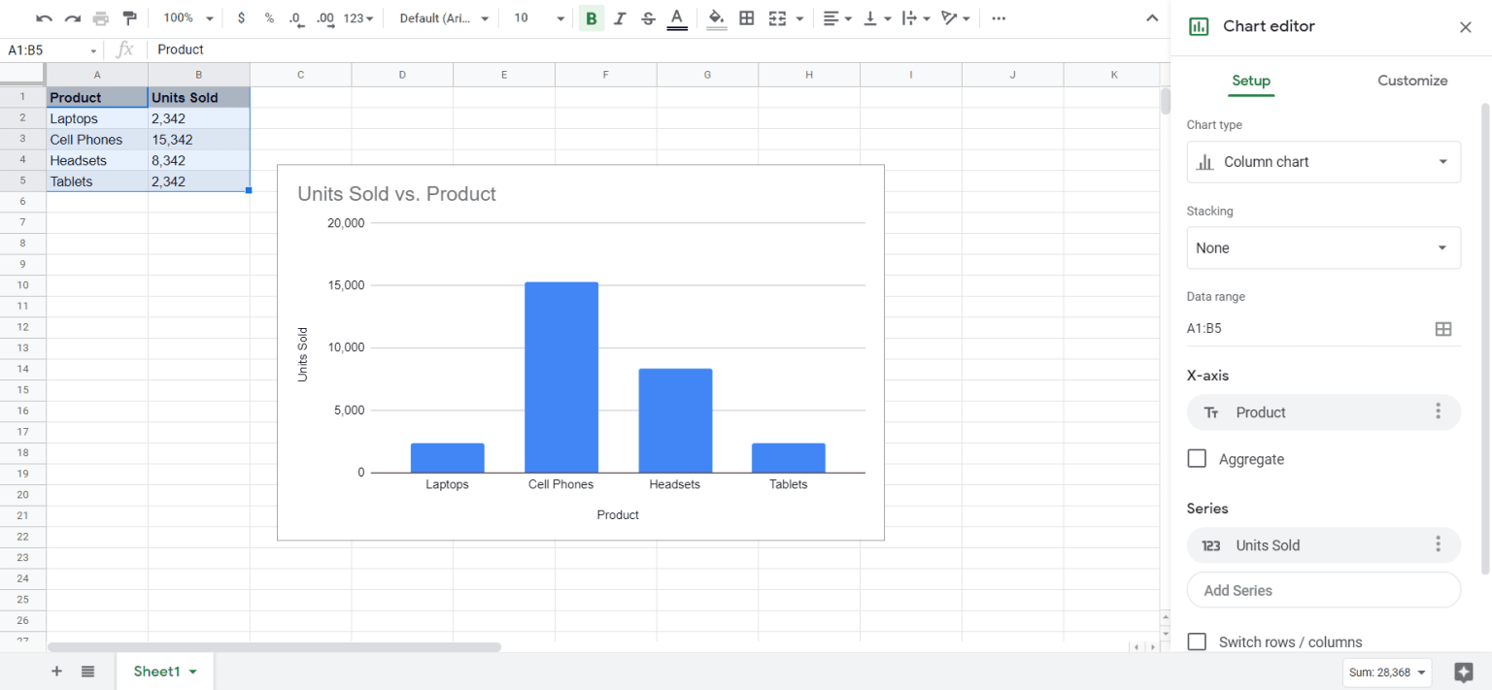Open the text color picker
This screenshot has height=690, width=1492.
pyautogui.click(x=677, y=17)
